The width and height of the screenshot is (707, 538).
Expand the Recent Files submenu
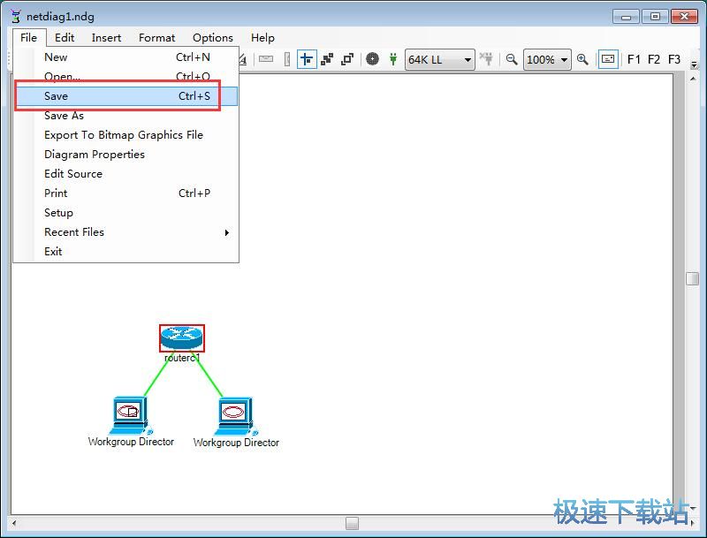pyautogui.click(x=125, y=232)
